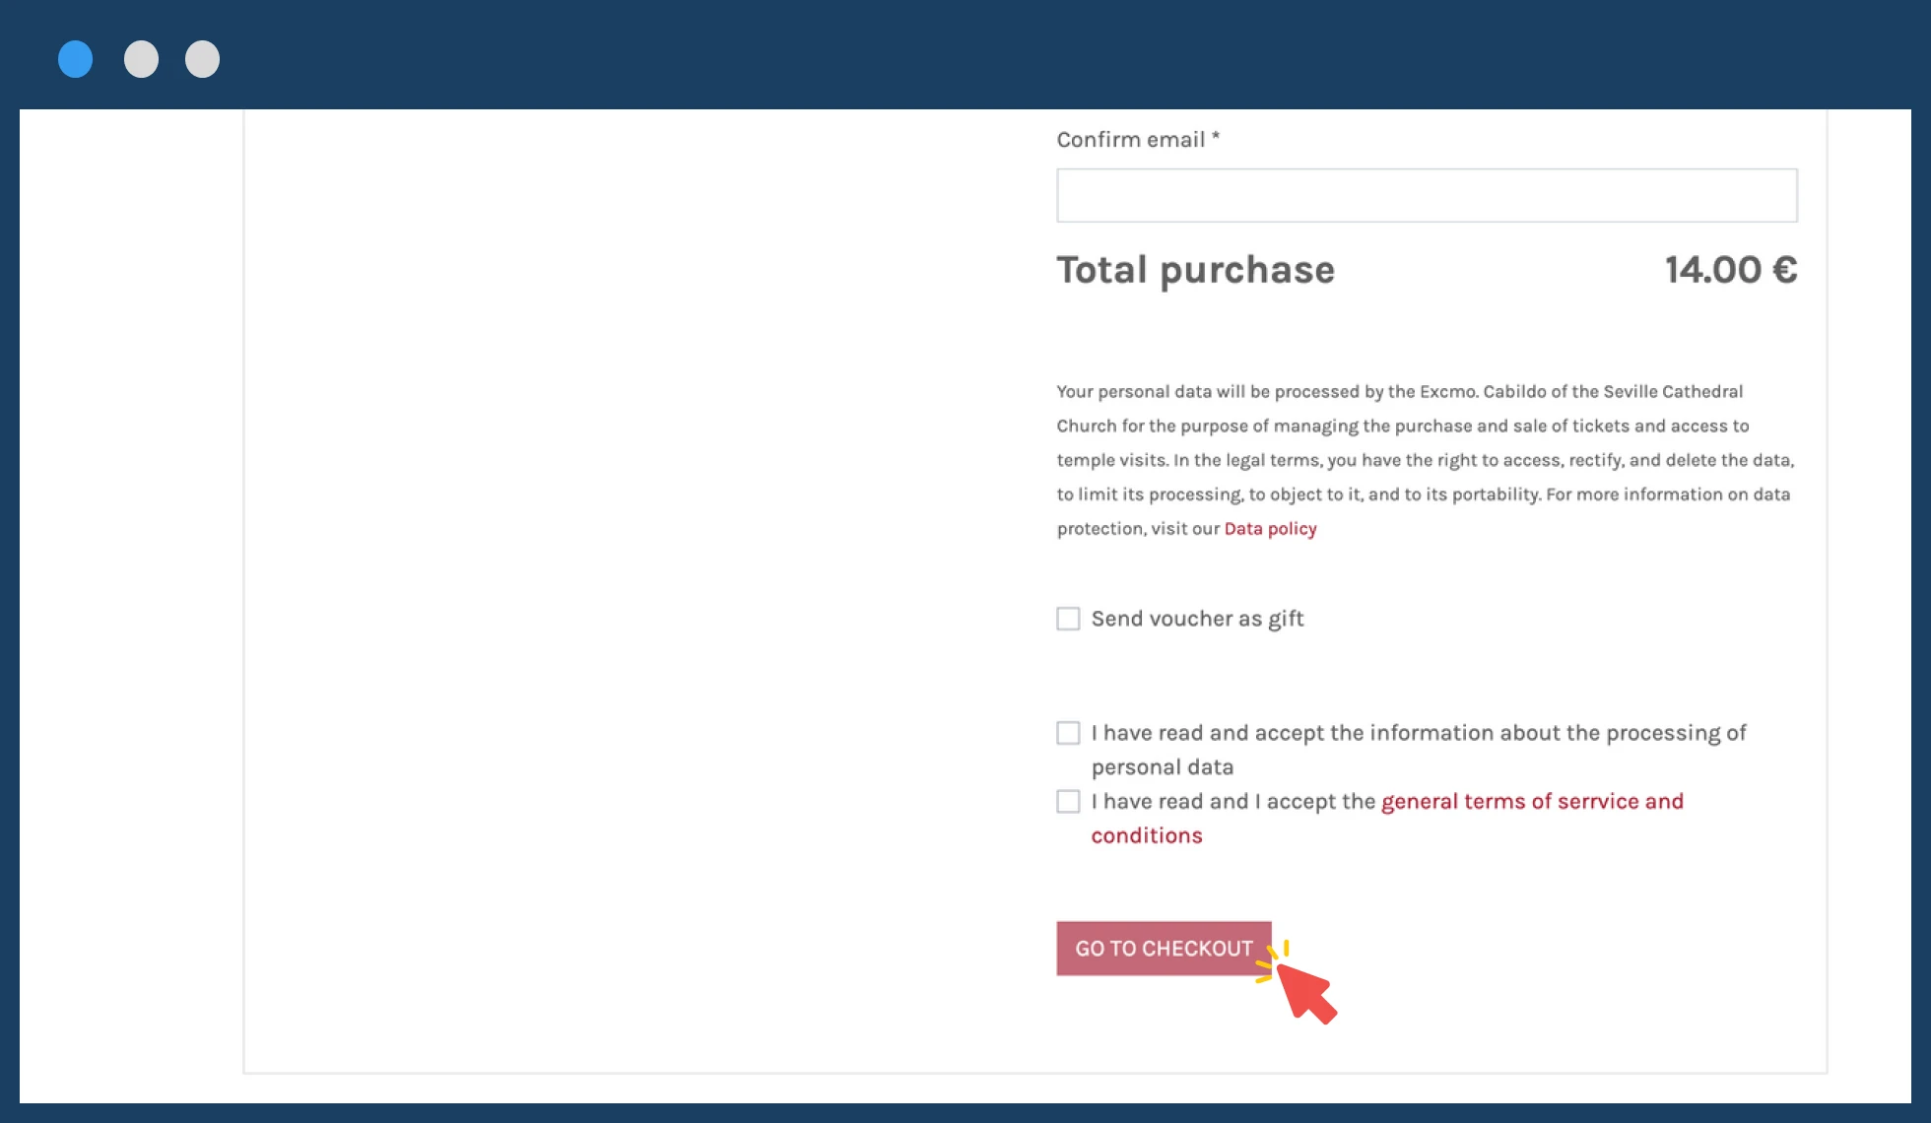Image resolution: width=1931 pixels, height=1123 pixels.
Task: Enable the Send voucher as gift checkbox
Action: 1068,619
